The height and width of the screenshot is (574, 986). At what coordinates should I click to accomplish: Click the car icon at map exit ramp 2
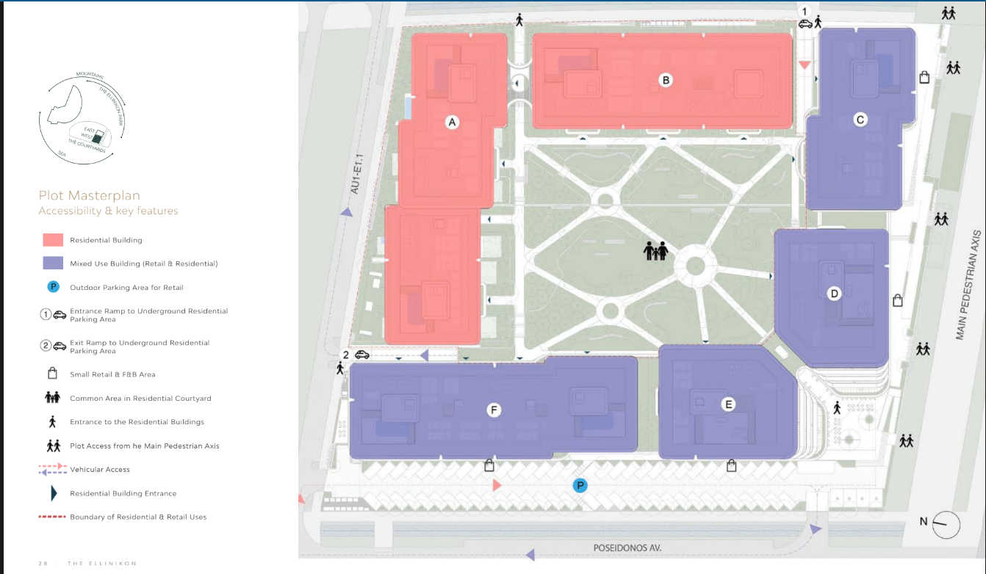click(x=361, y=355)
